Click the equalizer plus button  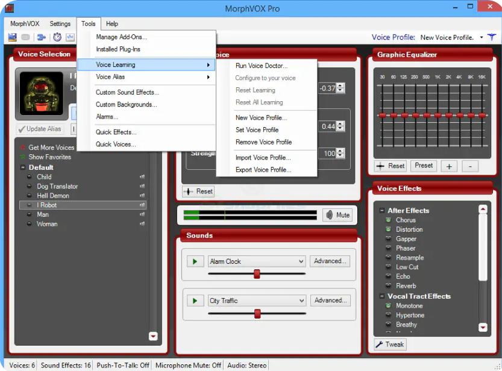tap(449, 166)
